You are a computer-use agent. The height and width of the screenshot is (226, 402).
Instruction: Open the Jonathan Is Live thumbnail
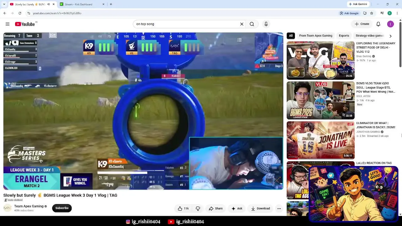321,140
